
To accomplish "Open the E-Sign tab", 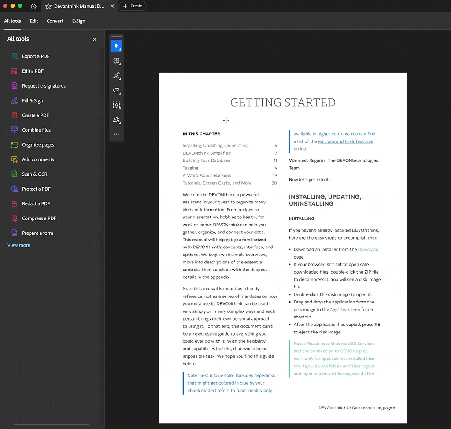I will [x=78, y=21].
